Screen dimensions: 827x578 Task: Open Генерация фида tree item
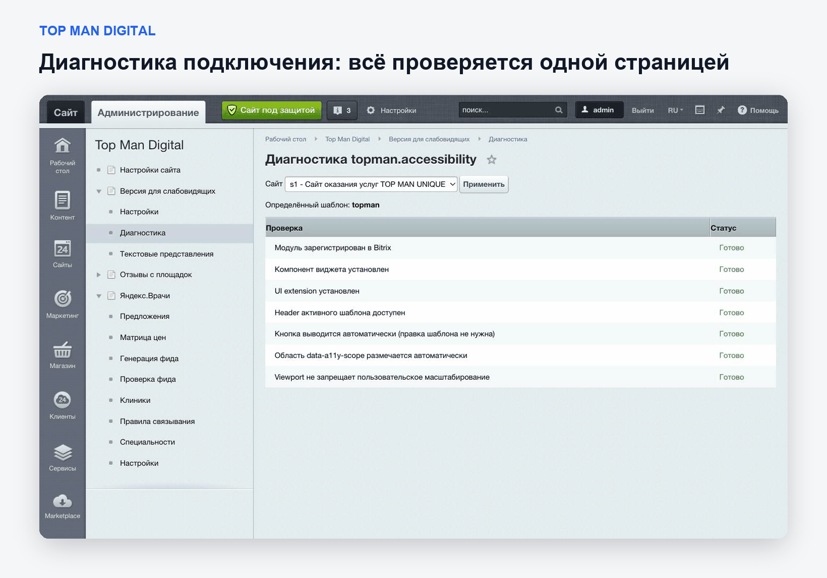(x=149, y=358)
